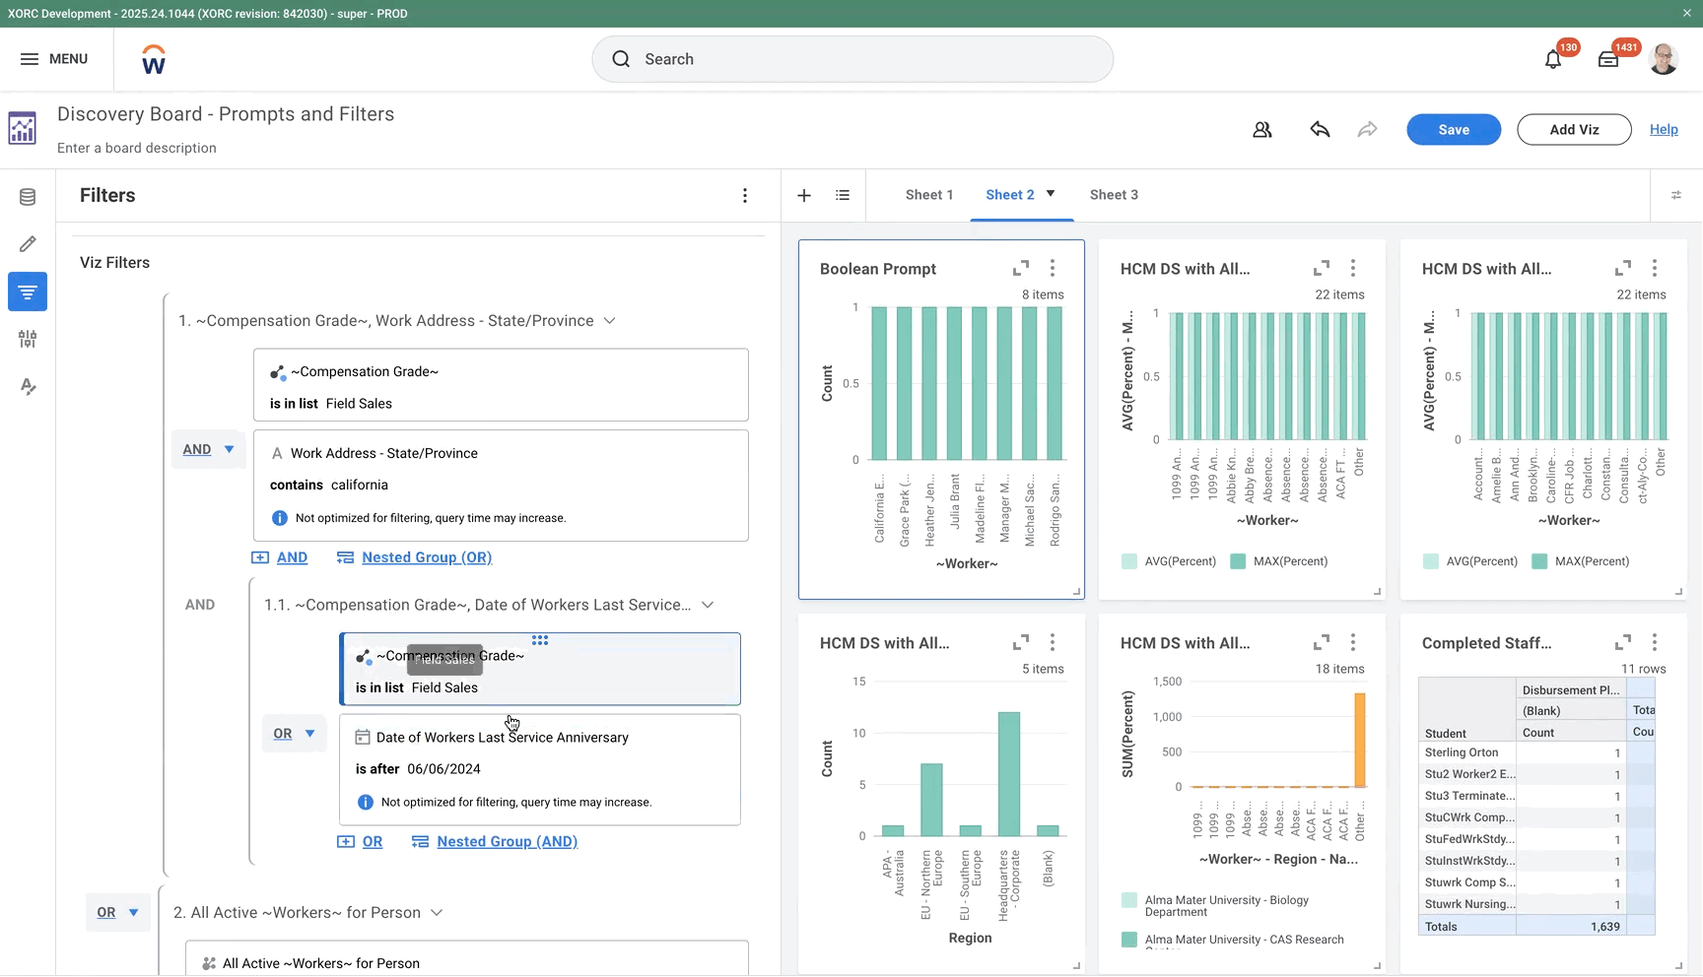Expand the Boolean Prompt viz fullscreen

pos(1021,268)
